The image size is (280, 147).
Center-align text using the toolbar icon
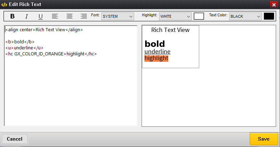tap(69, 16)
